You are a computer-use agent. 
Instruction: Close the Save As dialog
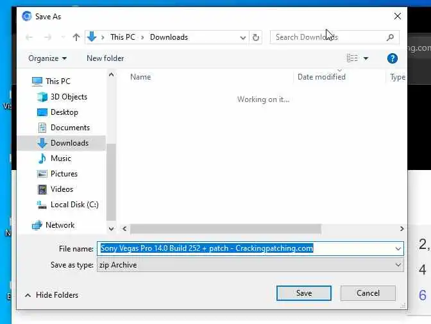click(398, 16)
